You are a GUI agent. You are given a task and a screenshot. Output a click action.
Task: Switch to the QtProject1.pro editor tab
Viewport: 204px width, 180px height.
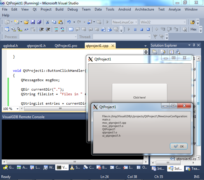coord(66,46)
